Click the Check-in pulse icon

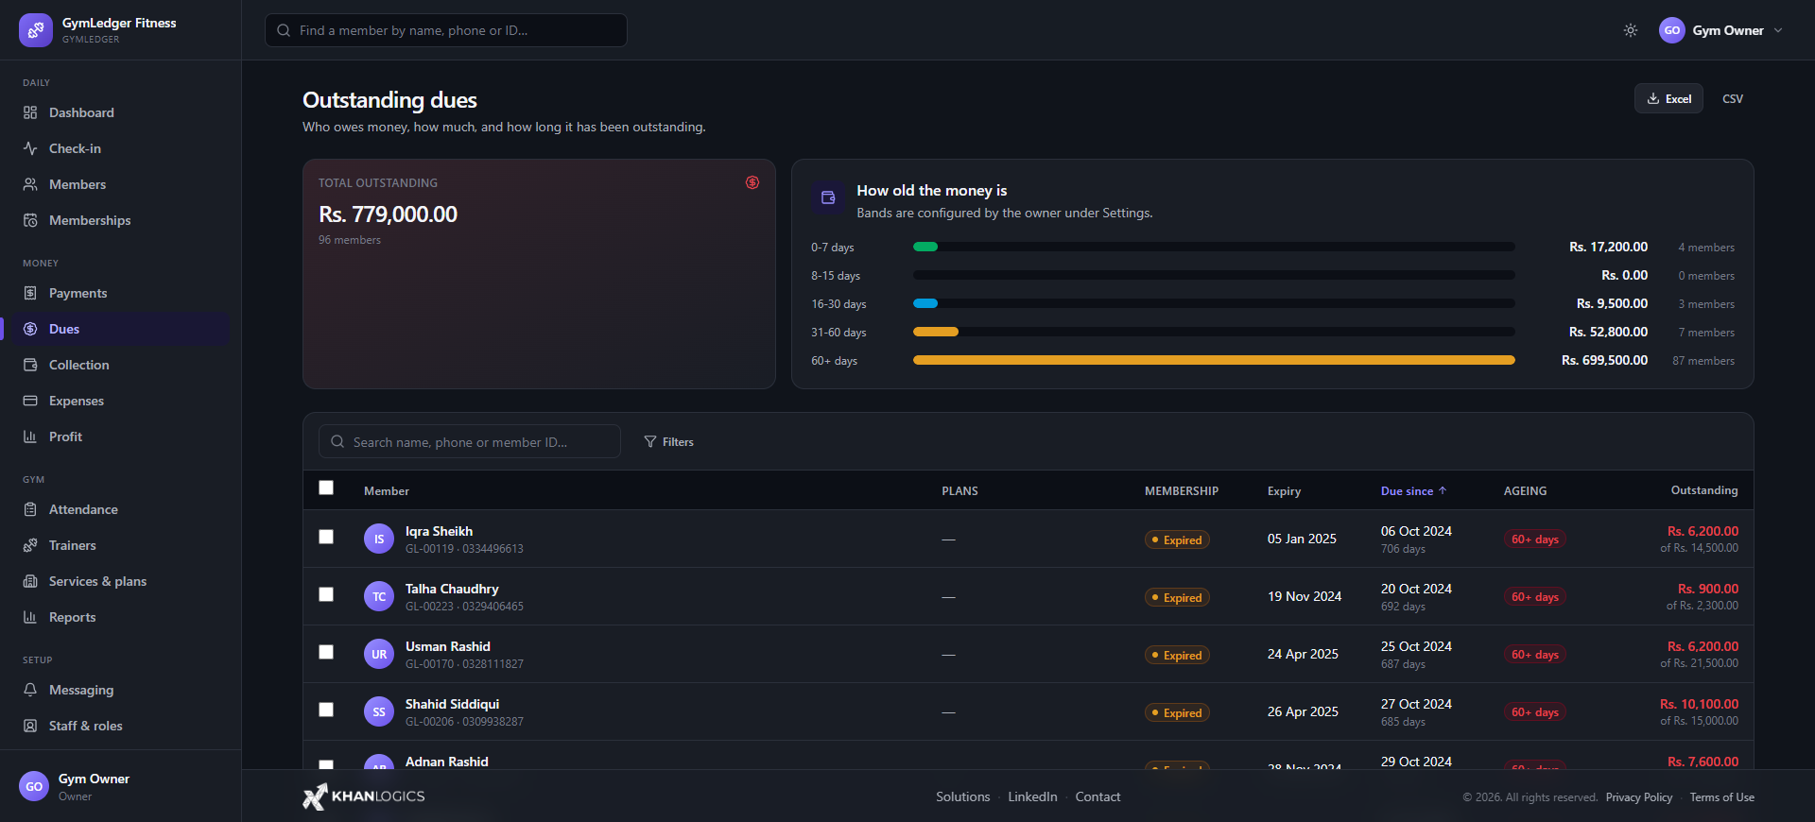point(30,148)
